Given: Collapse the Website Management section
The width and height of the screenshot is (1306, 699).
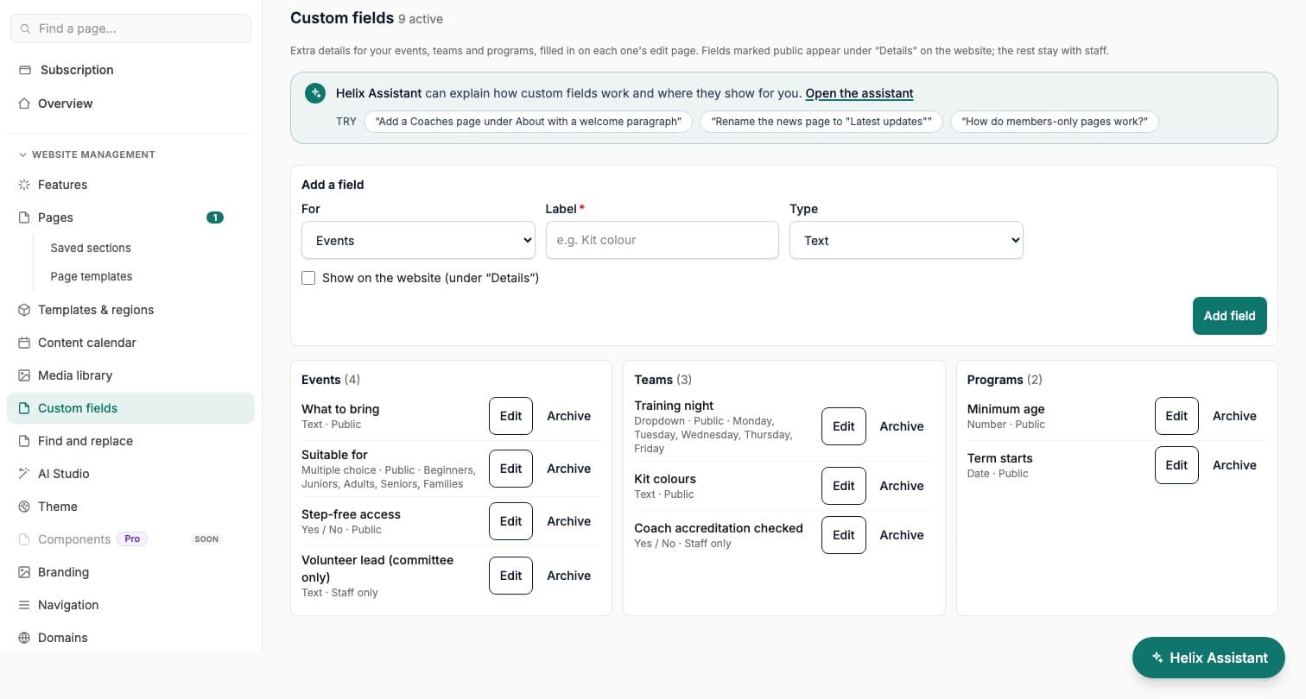Looking at the screenshot, I should [x=86, y=154].
